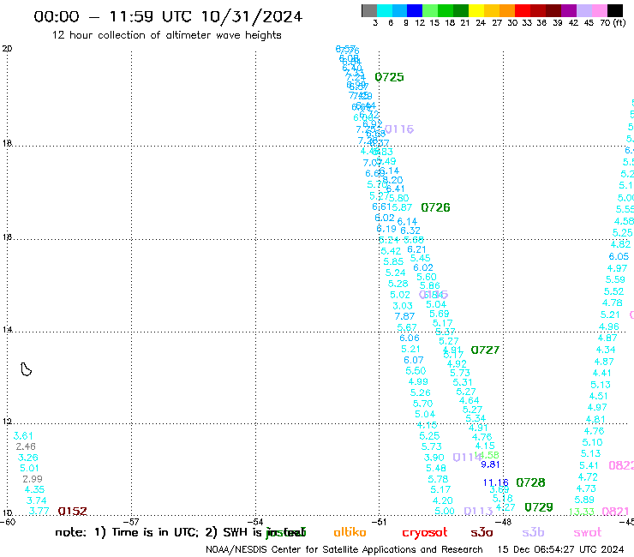
Task: Click the 's3b' satellite legend label
Action: (533, 532)
